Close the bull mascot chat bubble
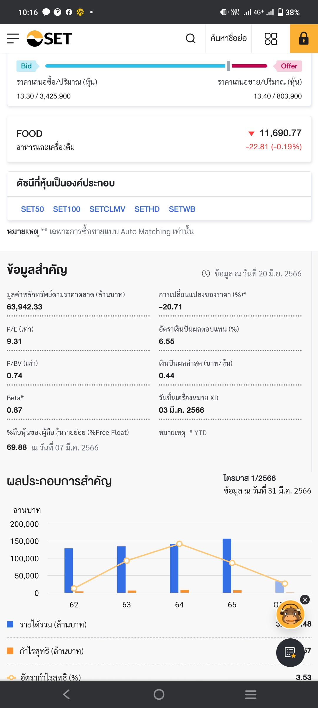 pyautogui.click(x=305, y=599)
